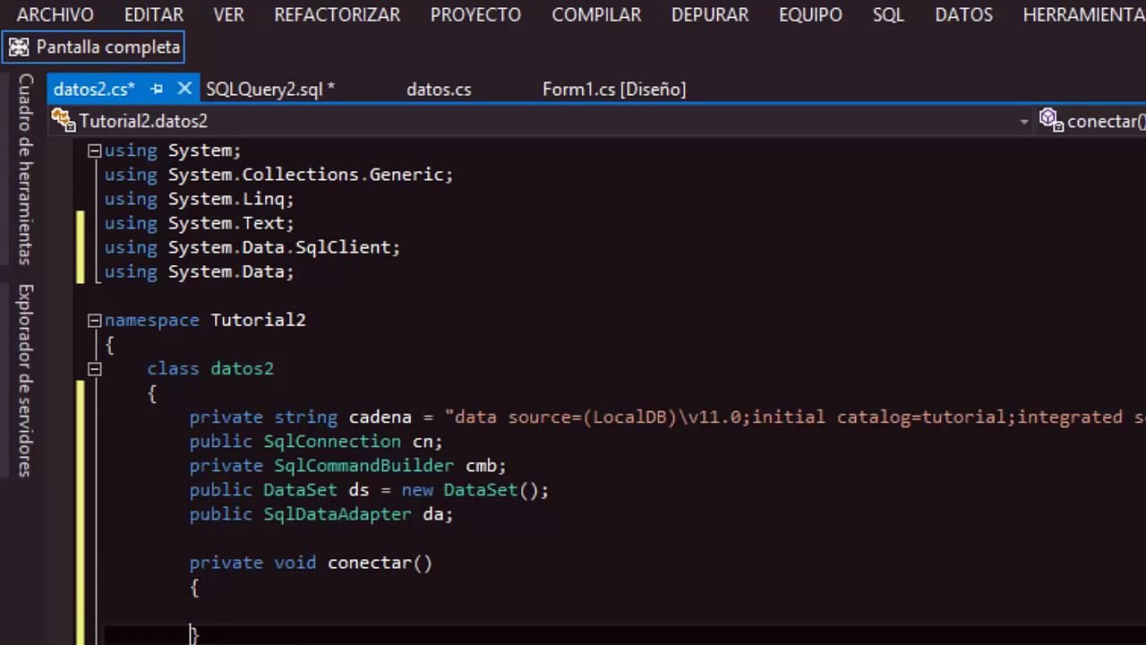Switch to the Form1.cs [Diseño] tab
Viewport: 1146px width, 645px height.
click(x=614, y=89)
